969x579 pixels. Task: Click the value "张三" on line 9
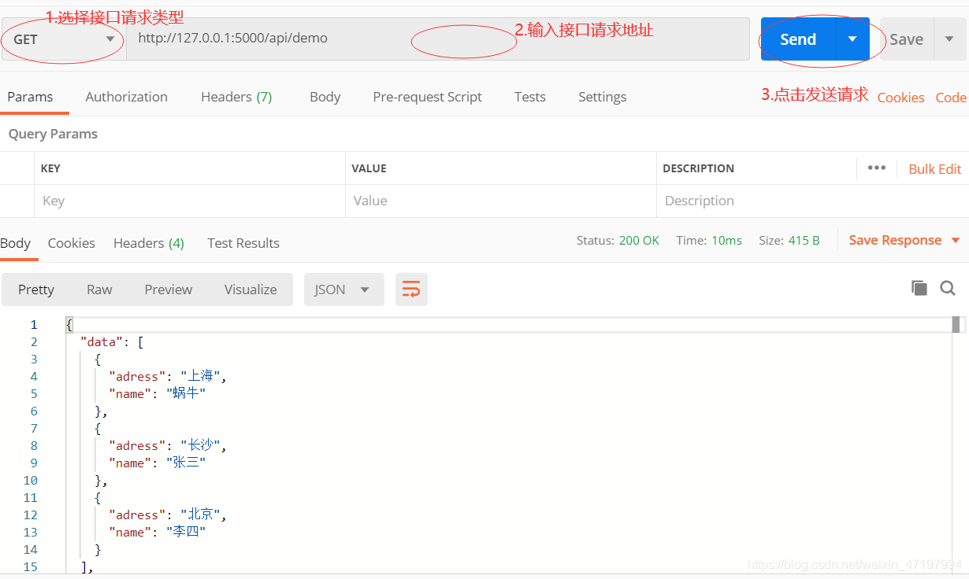click(x=186, y=463)
